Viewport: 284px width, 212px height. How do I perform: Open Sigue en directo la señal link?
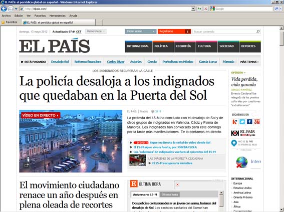click(x=180, y=143)
